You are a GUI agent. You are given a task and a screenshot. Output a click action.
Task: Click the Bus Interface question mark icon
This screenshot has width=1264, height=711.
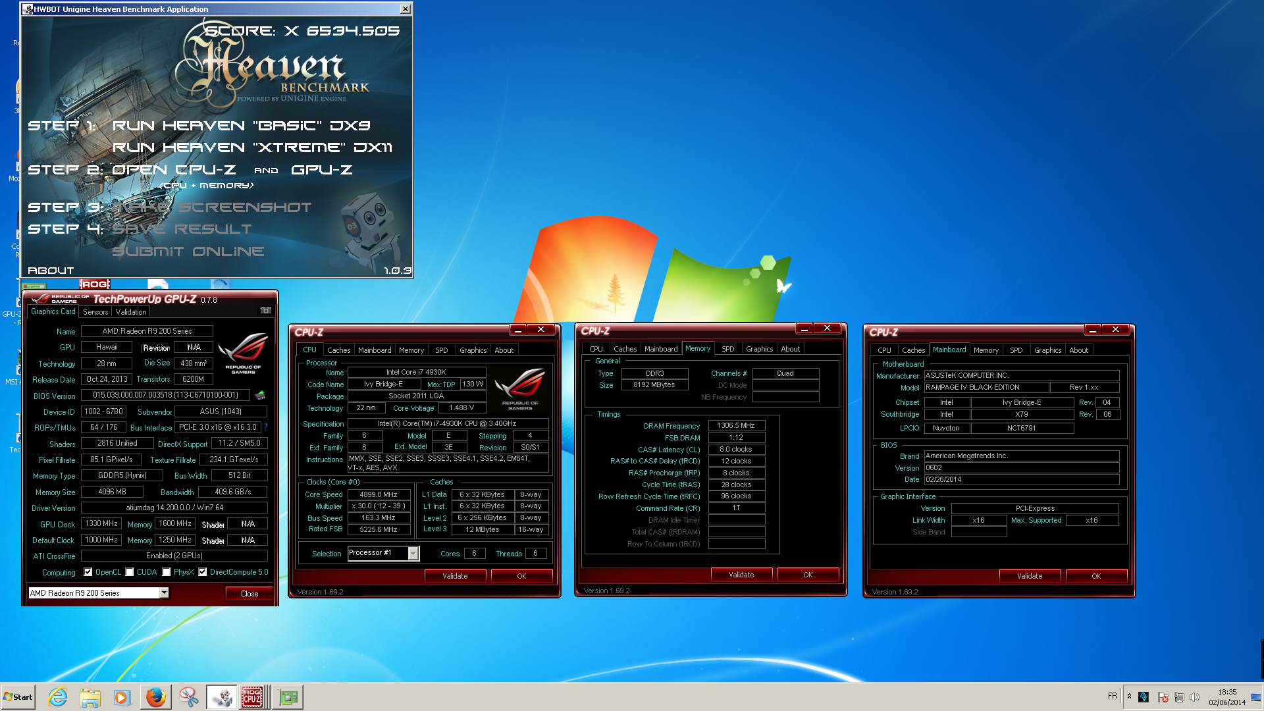pos(265,427)
